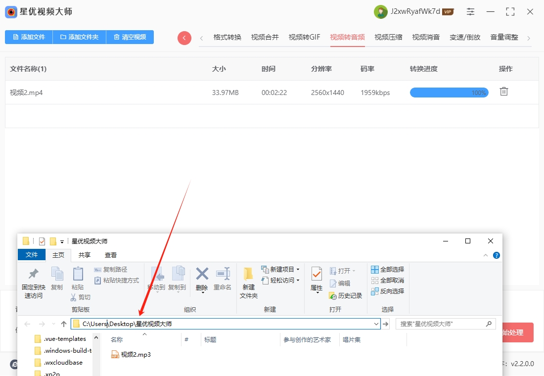Image resolution: width=544 pixels, height=376 pixels.
Task: Click Invert selection (反向选择)
Action: point(388,291)
